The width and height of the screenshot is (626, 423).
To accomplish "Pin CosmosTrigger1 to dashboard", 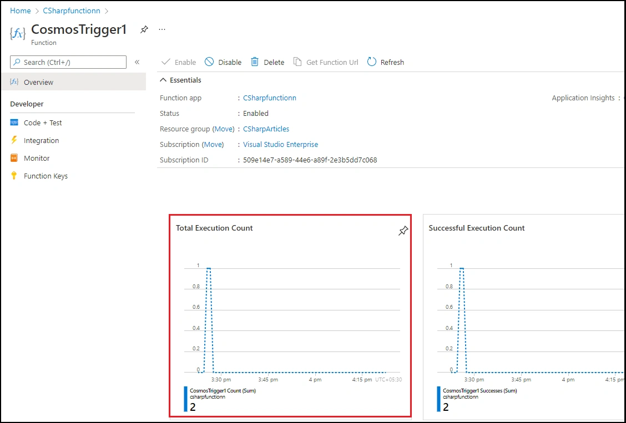I will click(144, 29).
